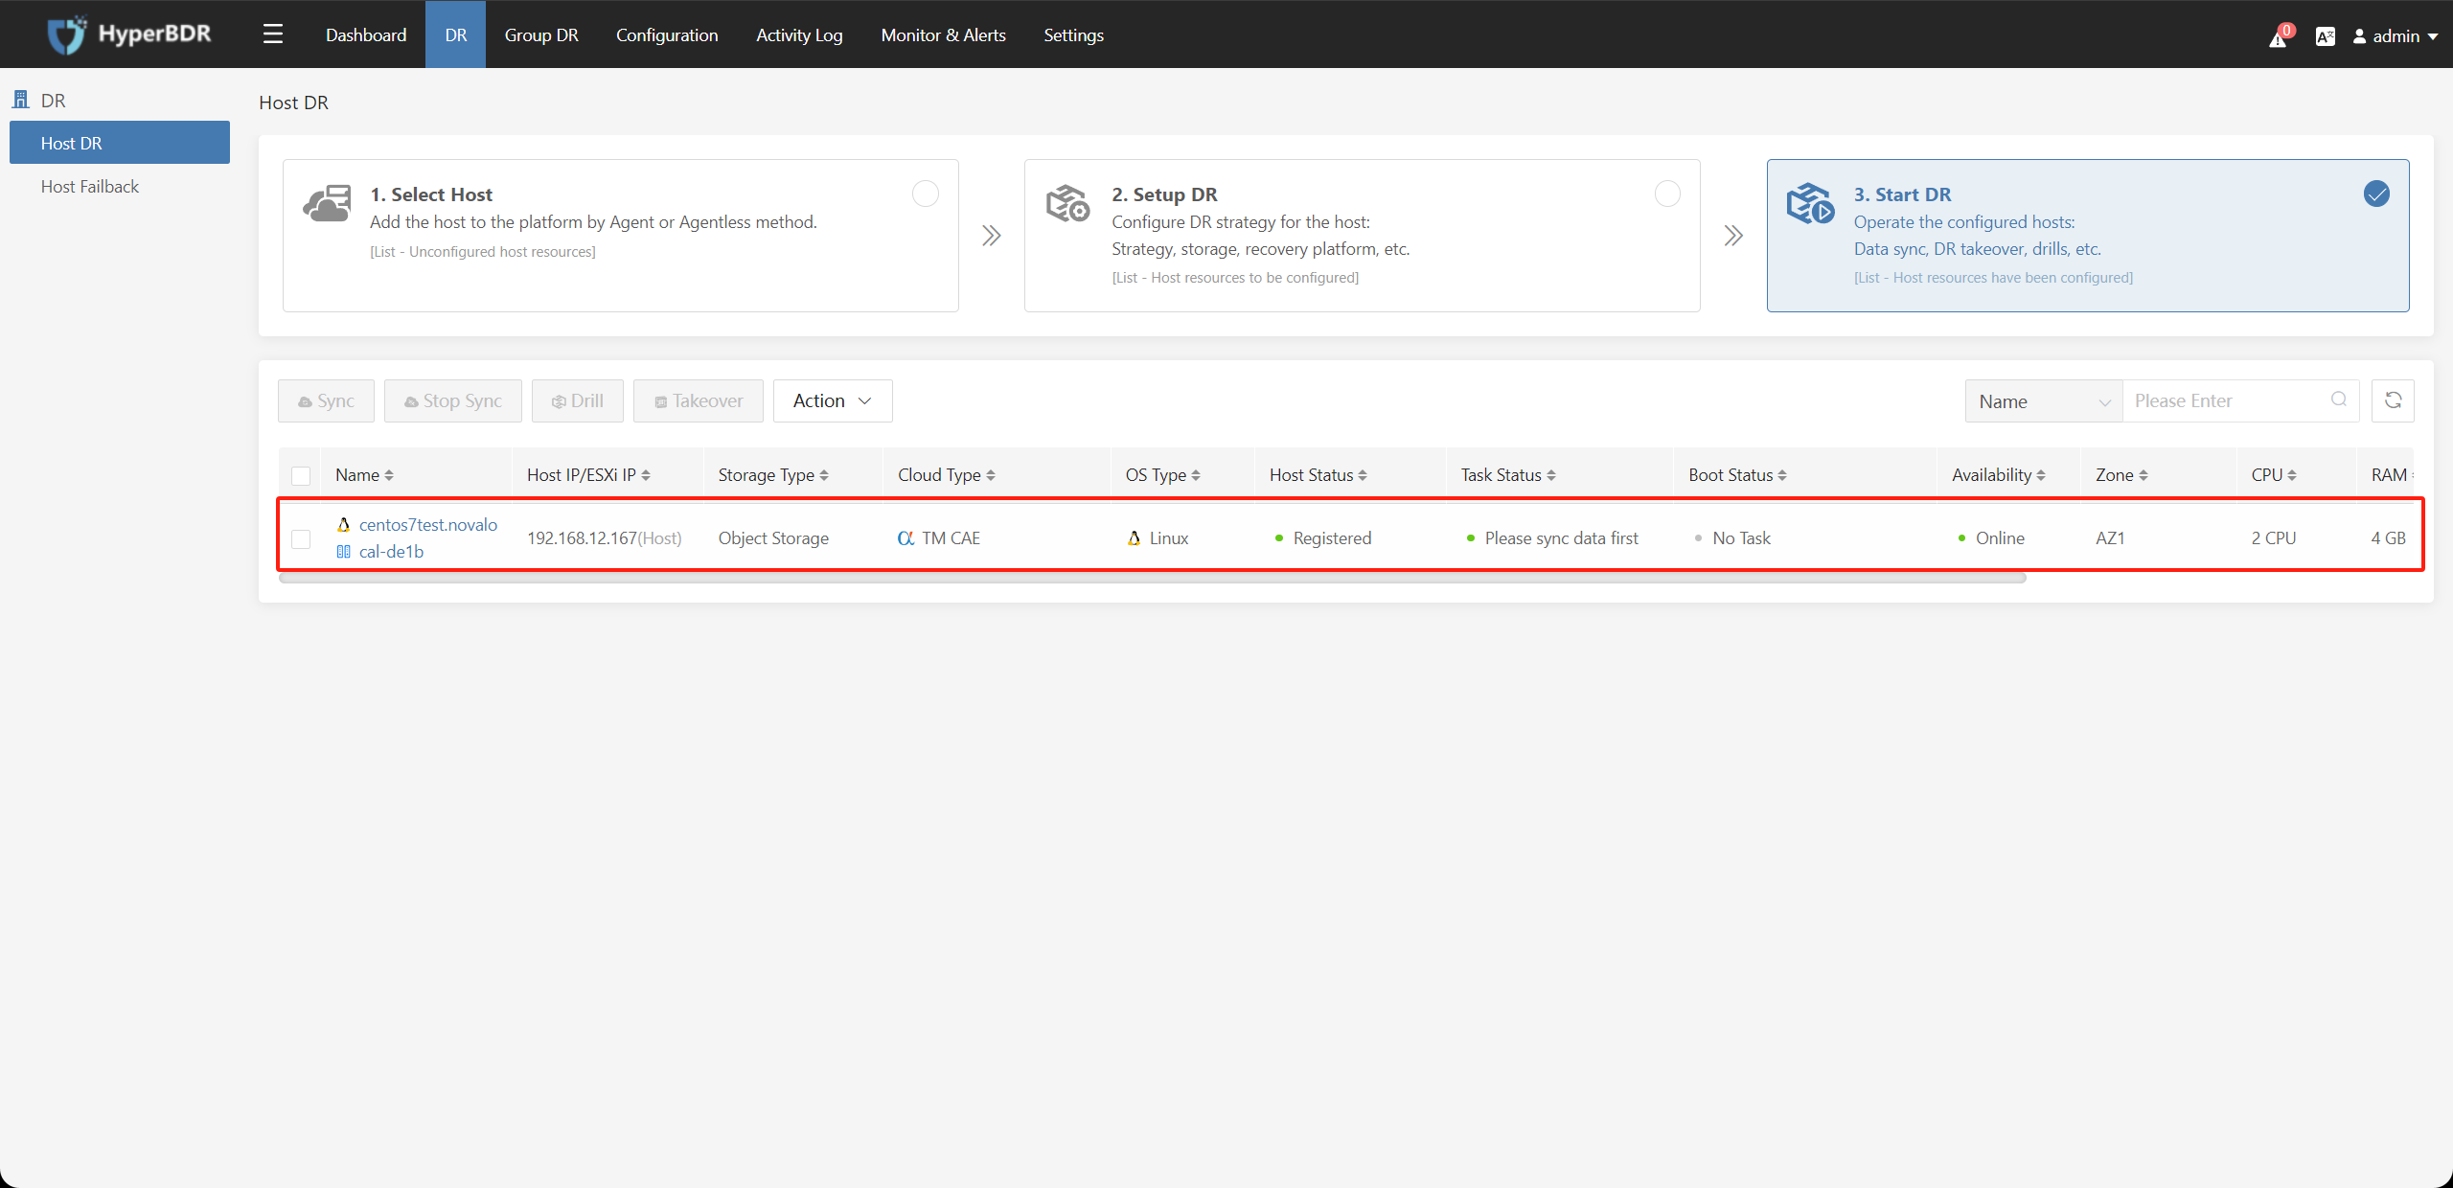Viewport: 2453px width, 1188px height.
Task: Select the Select Host step radio
Action: (x=926, y=194)
